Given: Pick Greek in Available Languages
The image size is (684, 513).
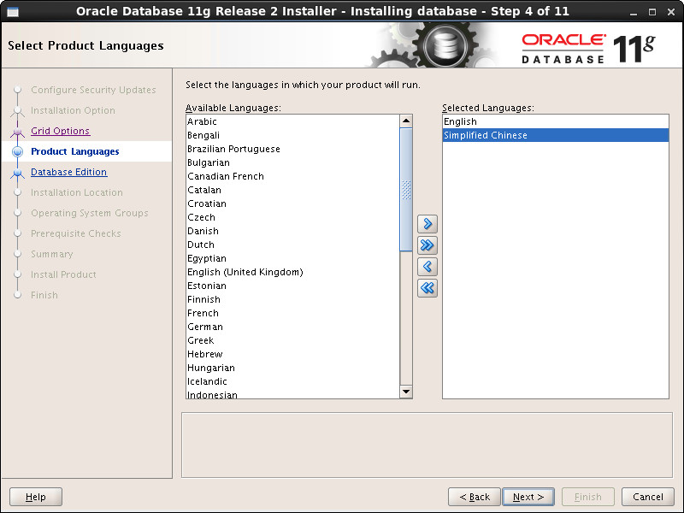Looking at the screenshot, I should pyautogui.click(x=292, y=340).
